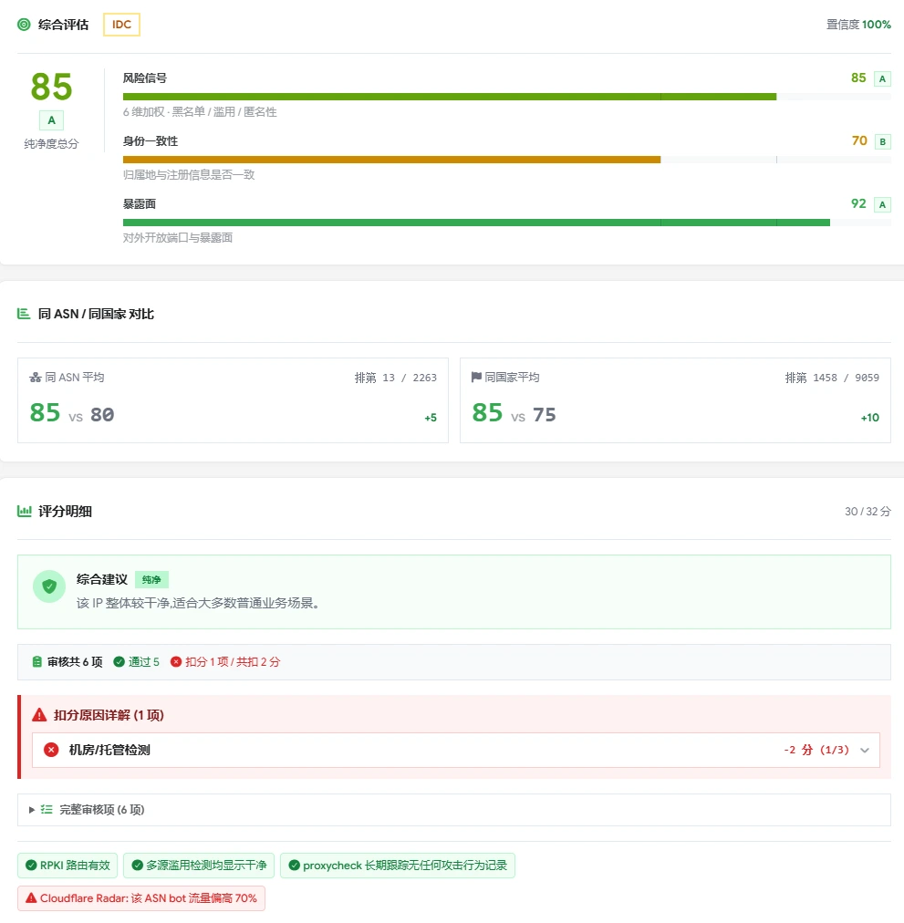Click the A grade badge on 暴露面
The height and width of the screenshot is (923, 904).
(882, 204)
